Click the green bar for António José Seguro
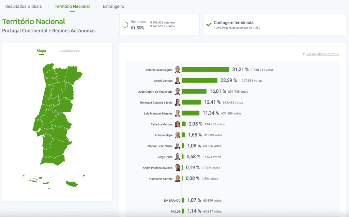Image resolution: width=349 pixels, height=217 pixels. (x=205, y=69)
